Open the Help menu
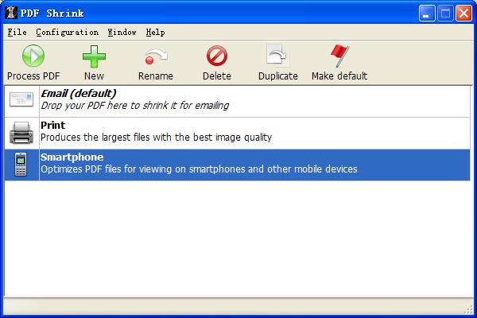The width and height of the screenshot is (477, 318). [156, 32]
